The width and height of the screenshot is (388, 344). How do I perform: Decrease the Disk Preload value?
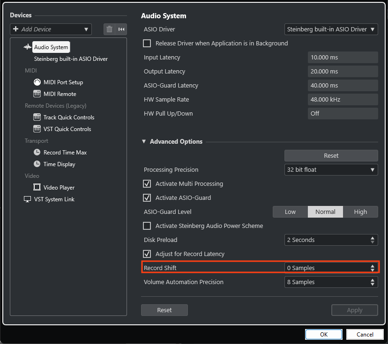coord(373,242)
